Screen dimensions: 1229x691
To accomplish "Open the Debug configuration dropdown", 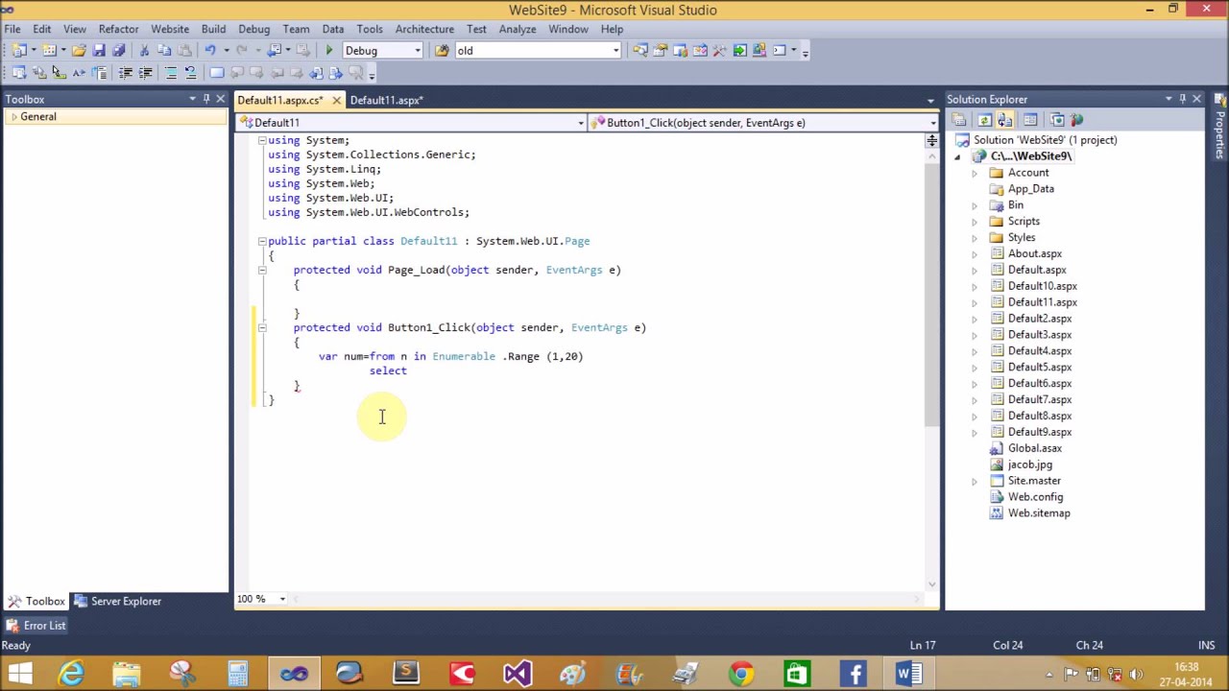I will [418, 51].
